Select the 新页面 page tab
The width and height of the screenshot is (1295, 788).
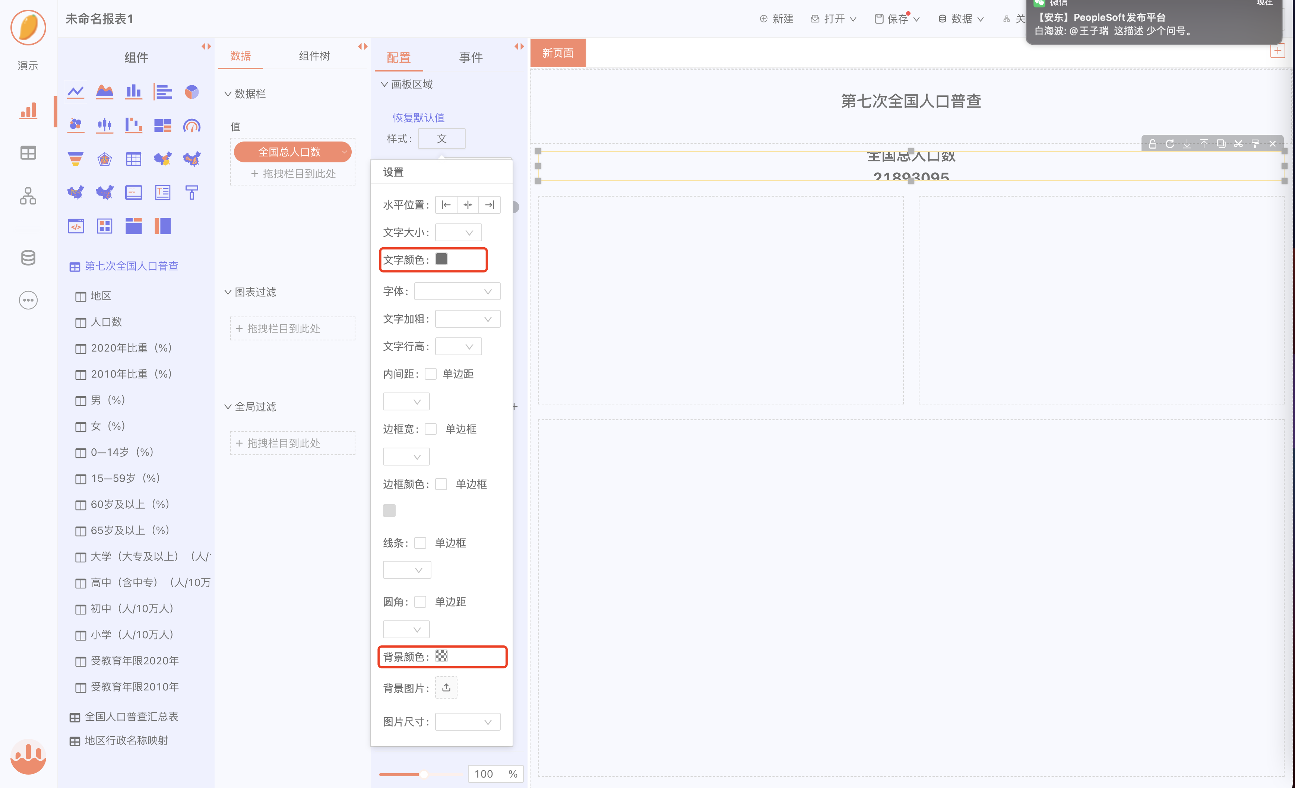(x=558, y=53)
